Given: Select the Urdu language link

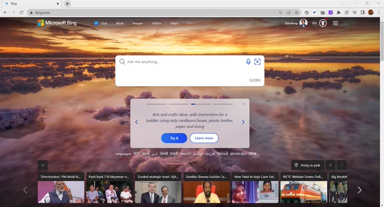Looking at the screenshot, I should pos(155,154).
